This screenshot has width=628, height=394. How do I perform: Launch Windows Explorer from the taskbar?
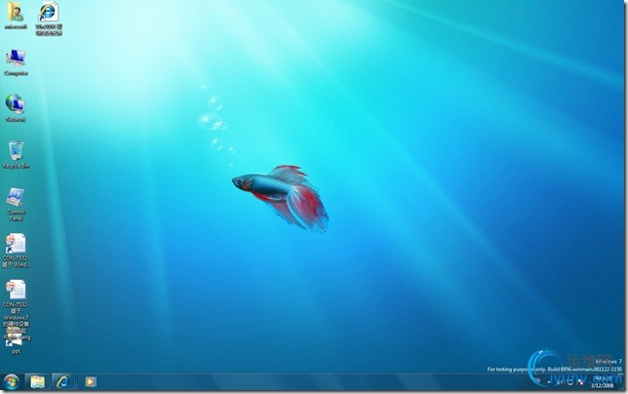37,382
